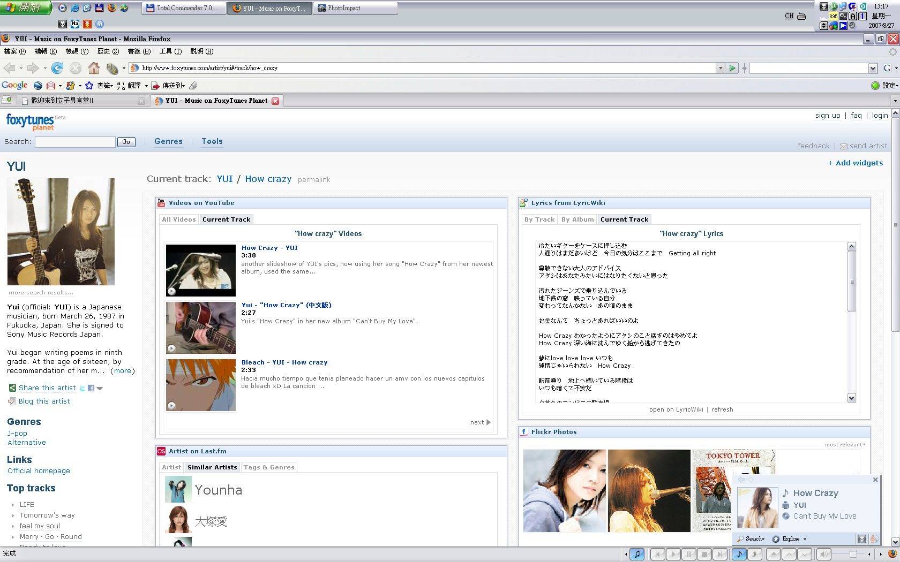Screen dimensions: 900x562
Task: Click Blog this artist link
Action: point(44,401)
